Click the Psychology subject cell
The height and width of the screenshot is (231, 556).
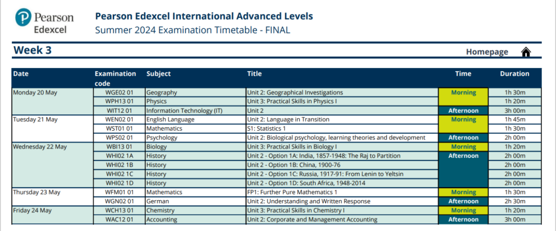click(x=196, y=138)
